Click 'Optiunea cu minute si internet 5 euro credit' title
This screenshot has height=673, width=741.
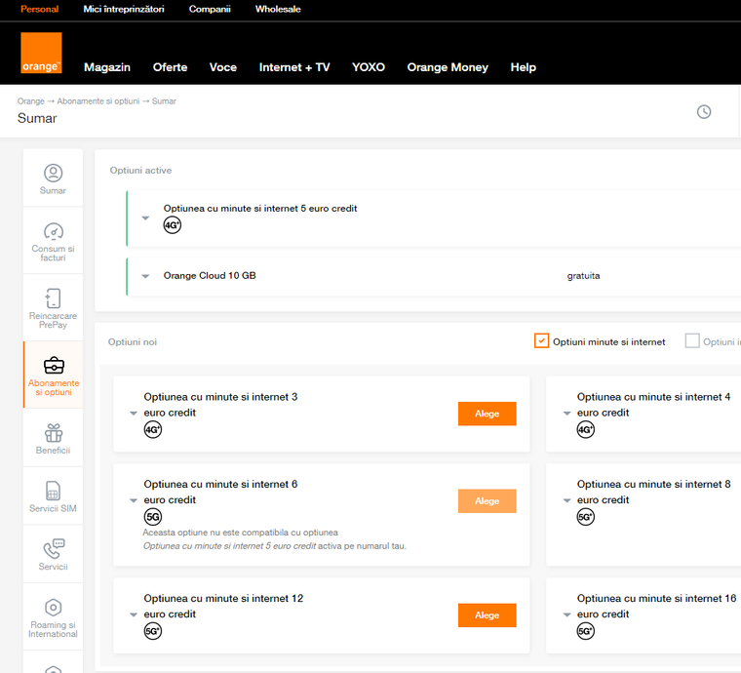tap(260, 209)
